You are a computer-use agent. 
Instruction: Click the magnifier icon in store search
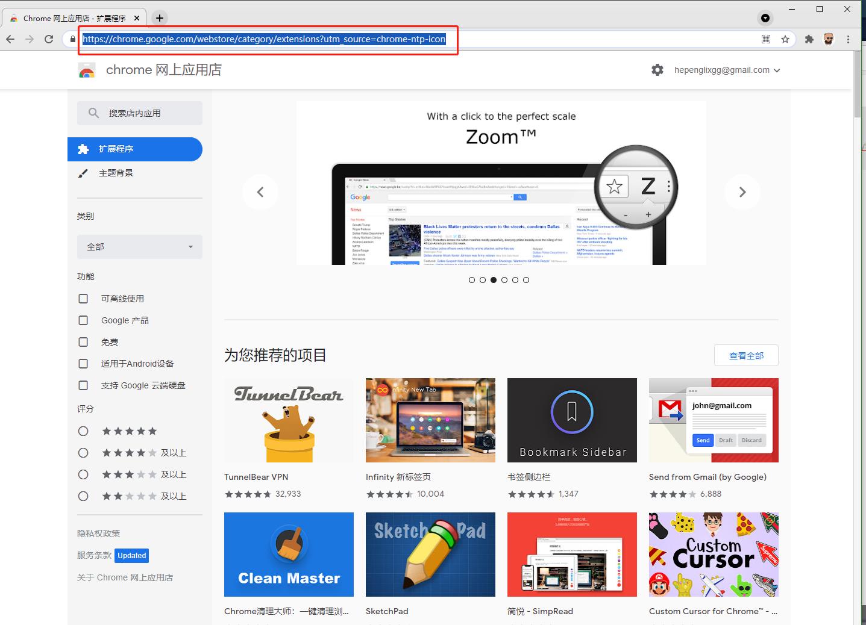click(x=93, y=113)
